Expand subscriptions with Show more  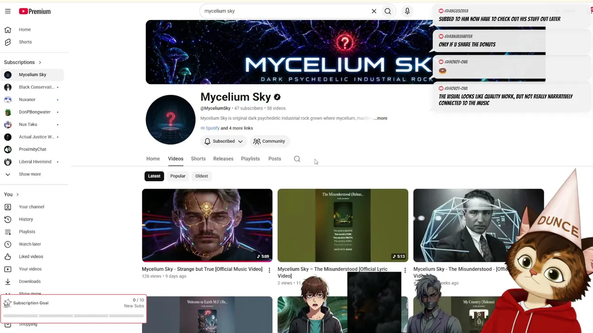[32, 174]
